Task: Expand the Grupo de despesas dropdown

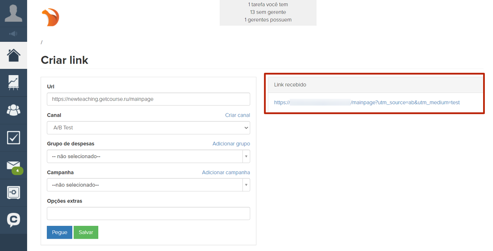Action: click(148, 157)
